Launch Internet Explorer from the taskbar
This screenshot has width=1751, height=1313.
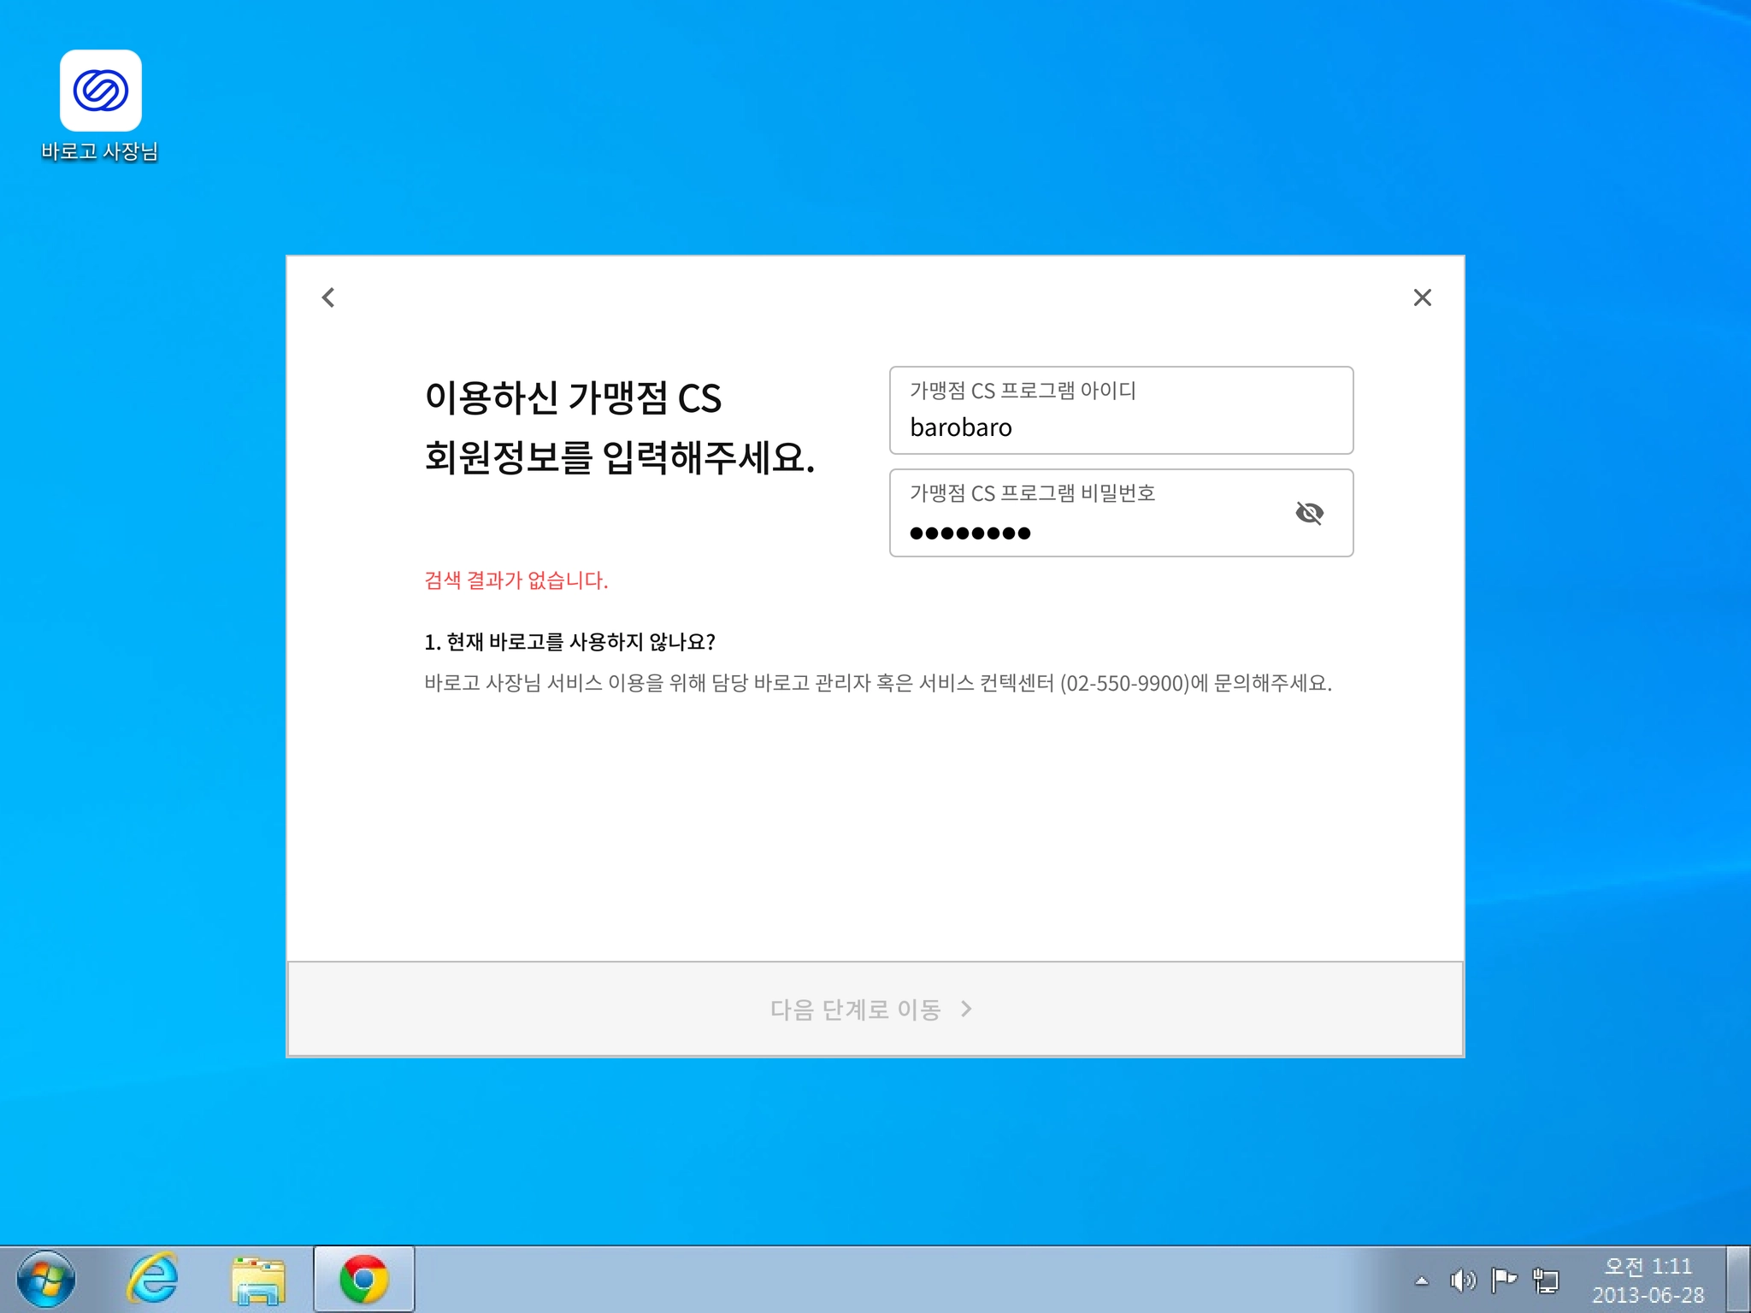152,1279
